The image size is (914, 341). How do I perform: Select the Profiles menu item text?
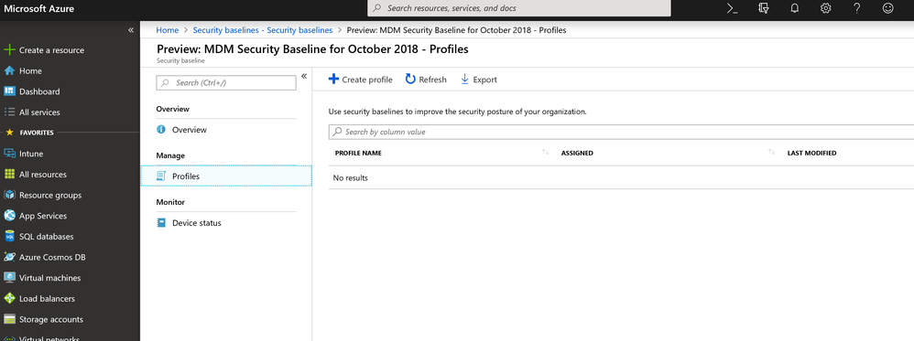coord(186,176)
